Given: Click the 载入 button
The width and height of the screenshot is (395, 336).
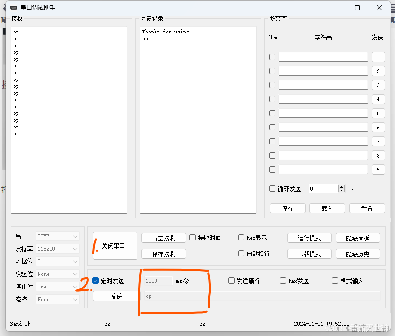Looking at the screenshot, I should [x=327, y=208].
